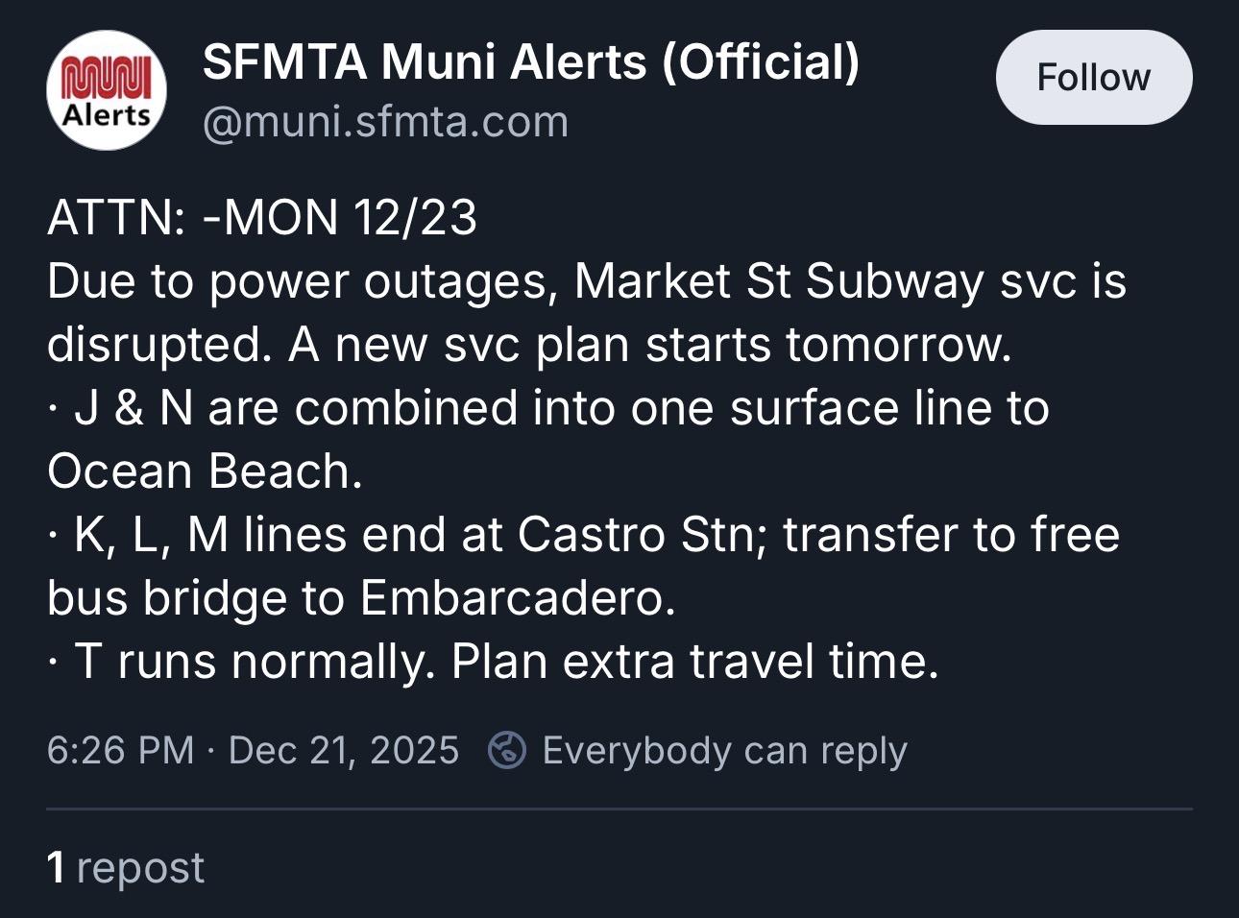
Task: Click the repost count number 1
Action: coord(57,867)
